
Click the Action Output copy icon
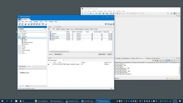49,60
